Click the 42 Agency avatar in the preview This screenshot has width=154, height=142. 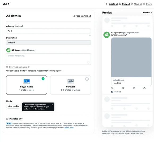tap(106, 35)
